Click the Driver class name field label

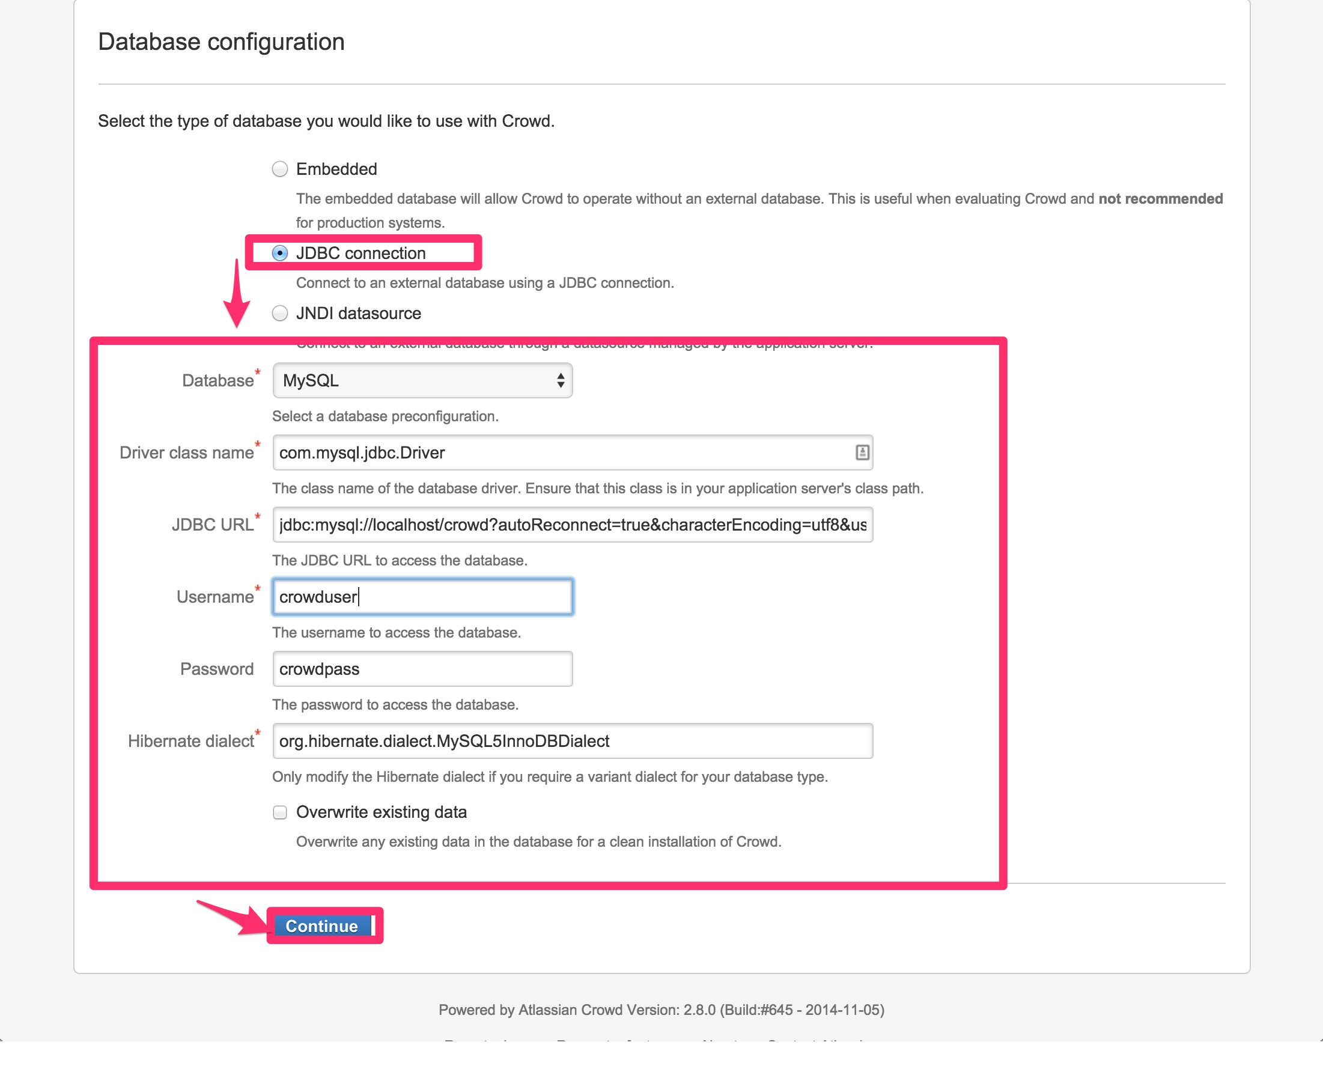click(187, 452)
